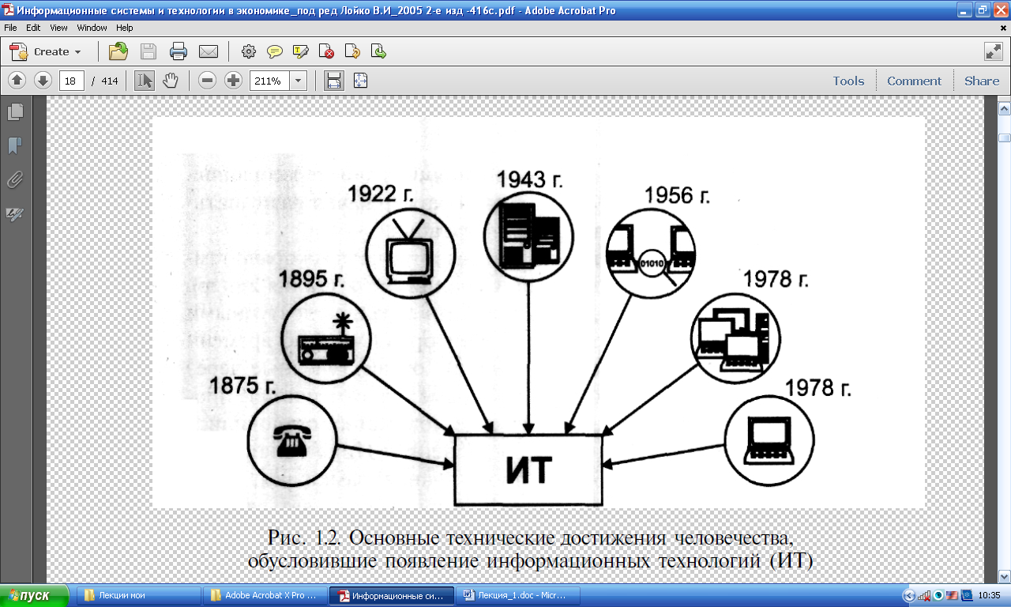The image size is (1011, 607).
Task: Open the File menu
Action: click(10, 28)
